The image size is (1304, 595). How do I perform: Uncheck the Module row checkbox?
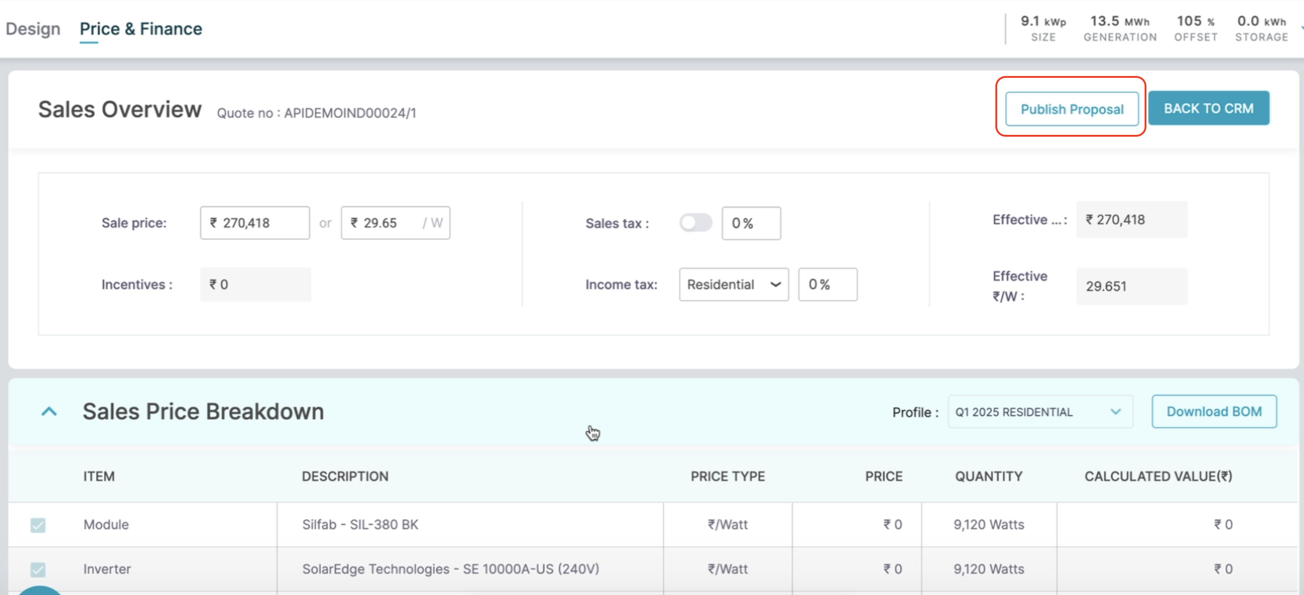(38, 525)
